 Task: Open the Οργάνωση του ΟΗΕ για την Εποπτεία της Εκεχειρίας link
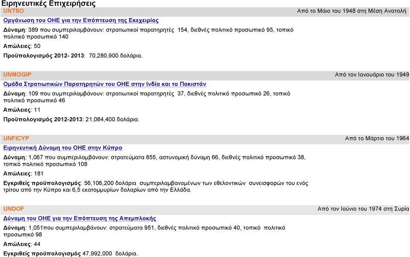(x=81, y=21)
